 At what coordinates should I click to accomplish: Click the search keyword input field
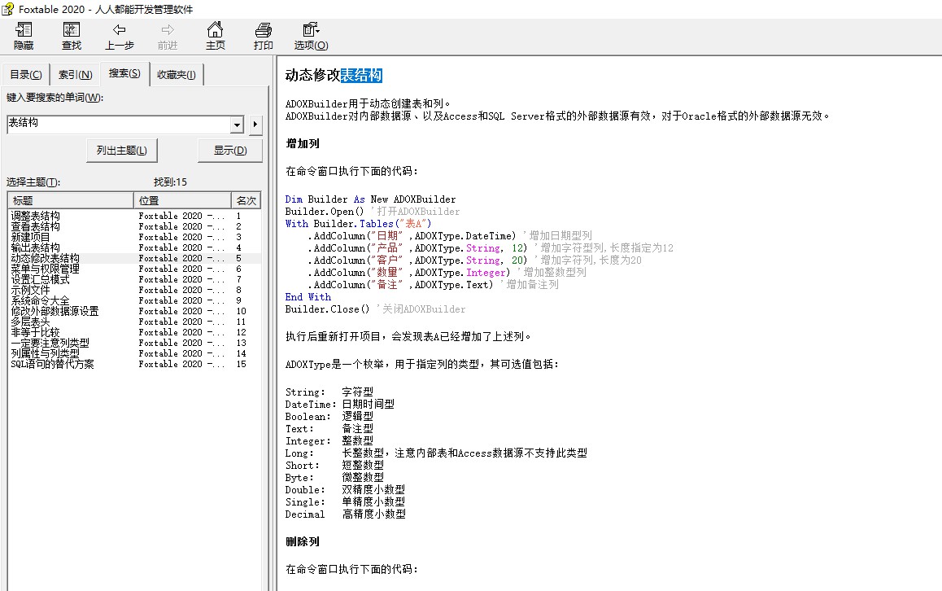(118, 125)
